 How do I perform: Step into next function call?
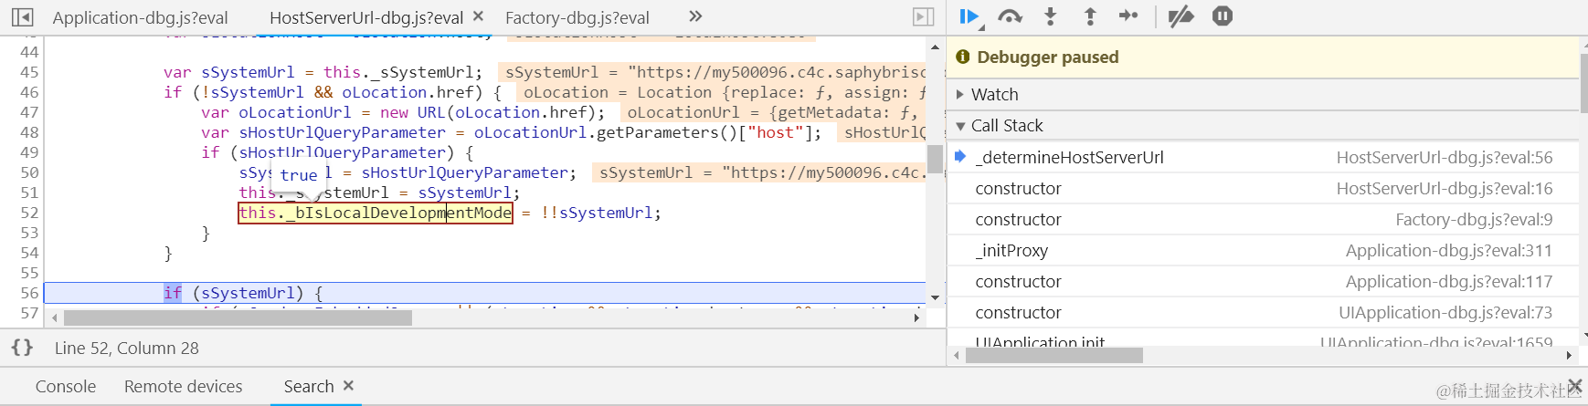(1050, 16)
